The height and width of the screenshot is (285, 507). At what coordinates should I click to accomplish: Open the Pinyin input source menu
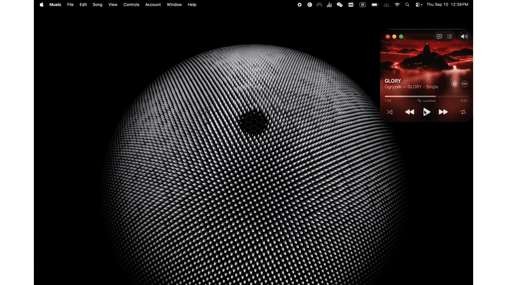[363, 4]
